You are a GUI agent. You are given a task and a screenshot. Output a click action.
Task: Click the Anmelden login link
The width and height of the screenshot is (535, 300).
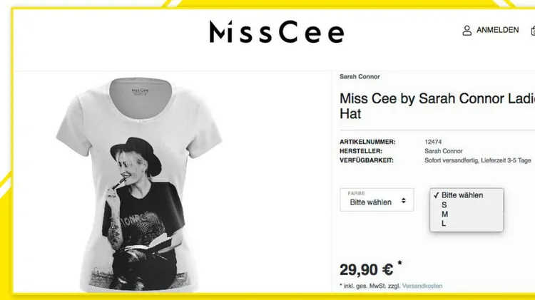497,30
